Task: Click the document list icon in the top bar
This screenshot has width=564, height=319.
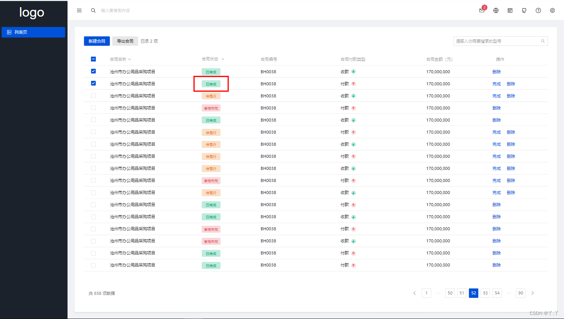Action: [x=510, y=11]
